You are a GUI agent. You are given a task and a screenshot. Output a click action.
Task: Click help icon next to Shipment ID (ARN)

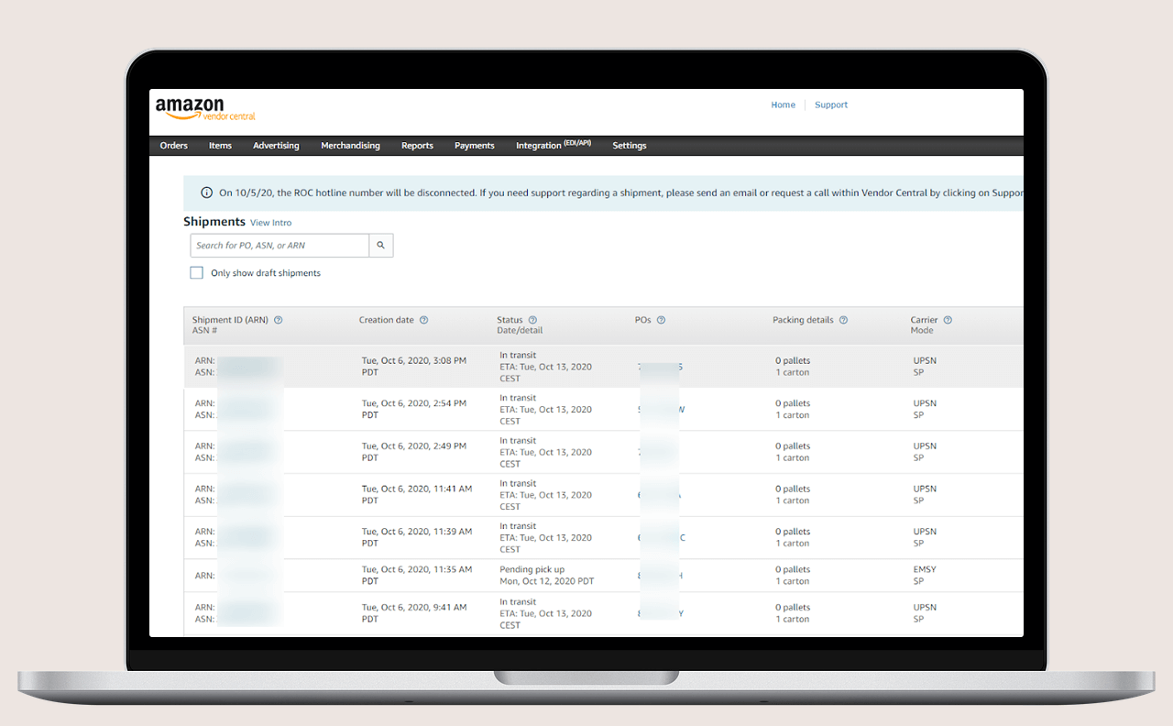[x=279, y=320]
